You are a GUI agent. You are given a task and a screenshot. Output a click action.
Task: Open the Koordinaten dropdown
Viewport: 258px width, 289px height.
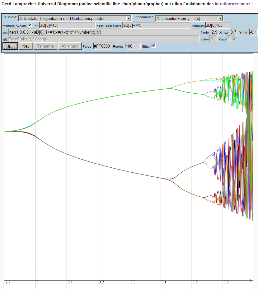pos(189,18)
